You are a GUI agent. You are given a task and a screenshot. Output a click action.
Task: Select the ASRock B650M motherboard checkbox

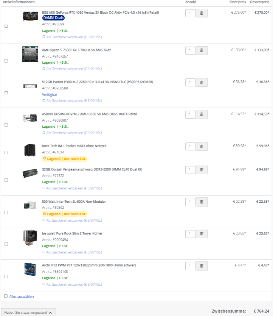(x=6, y=125)
